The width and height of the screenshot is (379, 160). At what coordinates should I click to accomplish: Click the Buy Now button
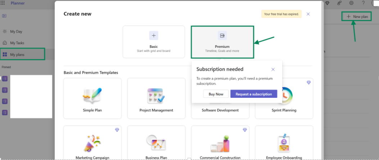coord(216,94)
